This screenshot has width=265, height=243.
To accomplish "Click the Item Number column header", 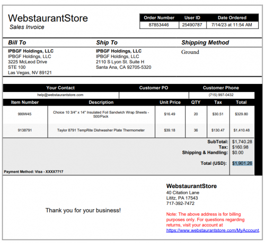I will [25, 102].
